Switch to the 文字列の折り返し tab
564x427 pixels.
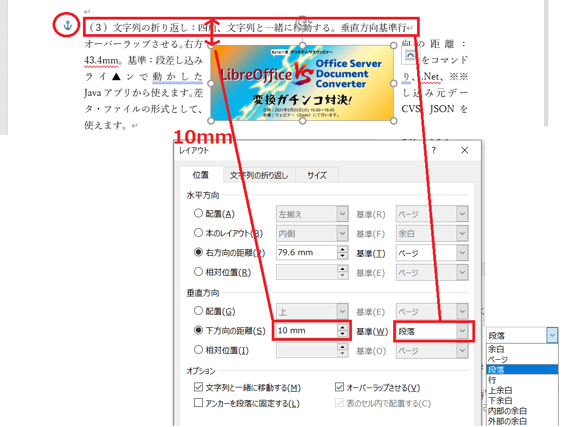(x=259, y=175)
